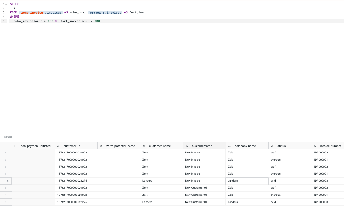Click 'paid' status cell in row 5
This screenshot has height=207, width=344.
click(289, 181)
